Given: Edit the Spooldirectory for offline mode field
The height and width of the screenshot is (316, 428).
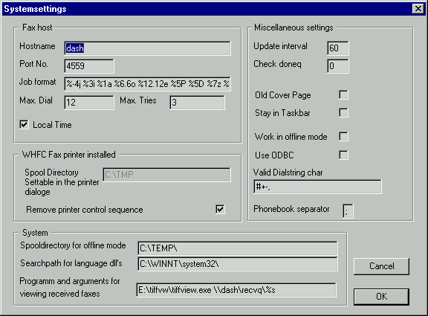Looking at the screenshot, I should [238, 248].
